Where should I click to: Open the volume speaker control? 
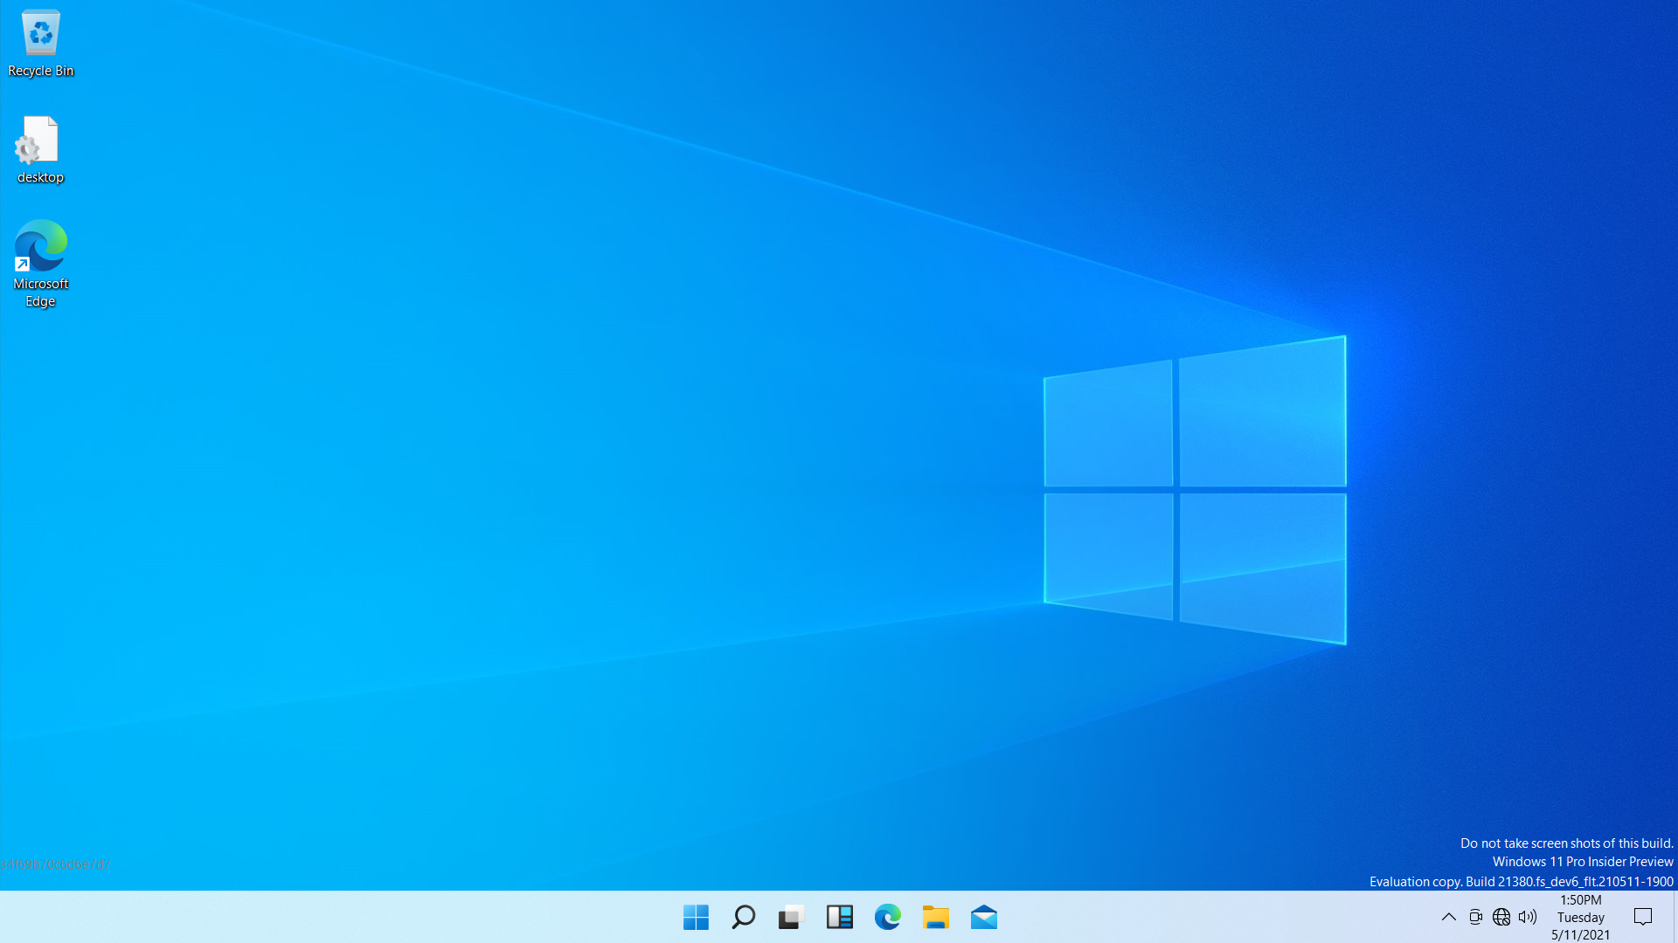click(x=1527, y=917)
